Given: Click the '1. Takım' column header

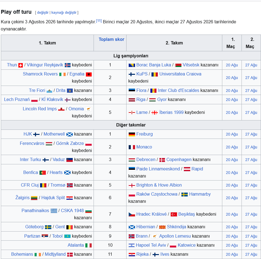Looking at the screenshot, I should [47, 43].
